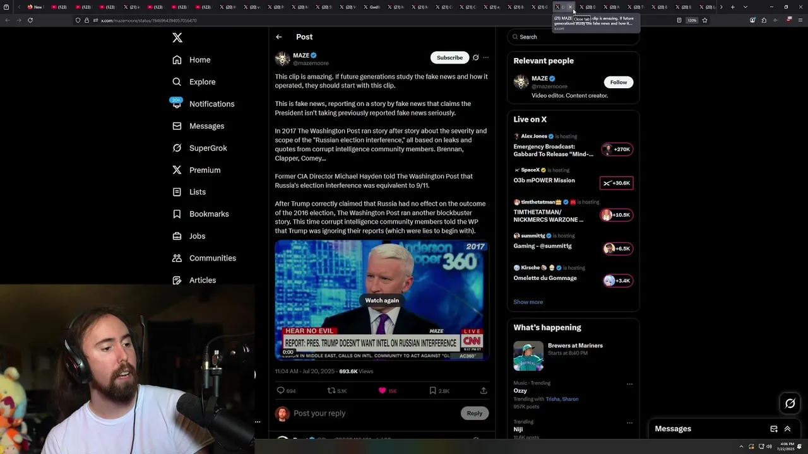808x454 pixels.
Task: Toggle the bookmark icon showing 2.8K
Action: coord(432,391)
